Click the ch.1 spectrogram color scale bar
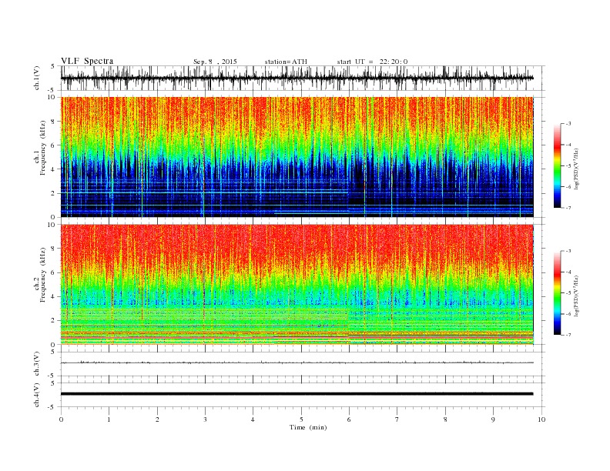Screen dimensions: 610x471 (557, 166)
